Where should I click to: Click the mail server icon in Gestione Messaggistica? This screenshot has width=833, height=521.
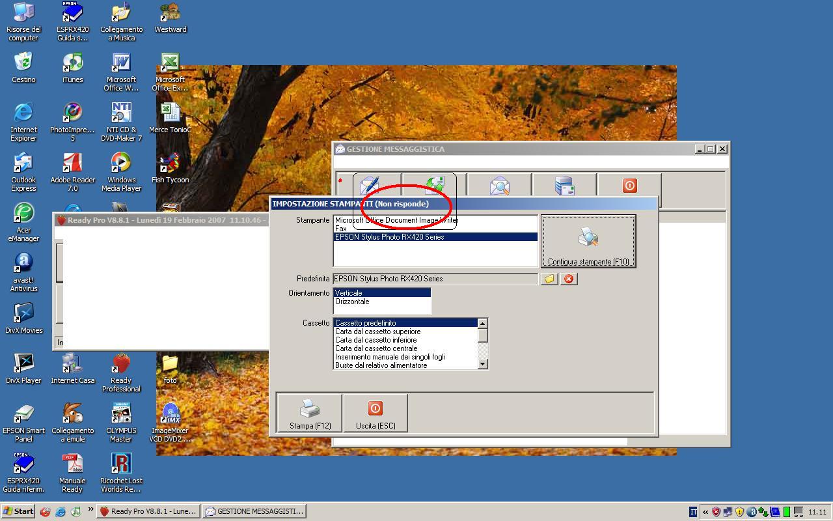[564, 186]
